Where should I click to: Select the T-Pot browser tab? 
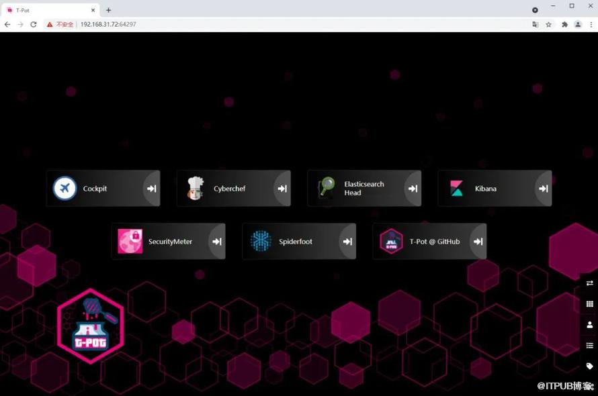(x=50, y=10)
